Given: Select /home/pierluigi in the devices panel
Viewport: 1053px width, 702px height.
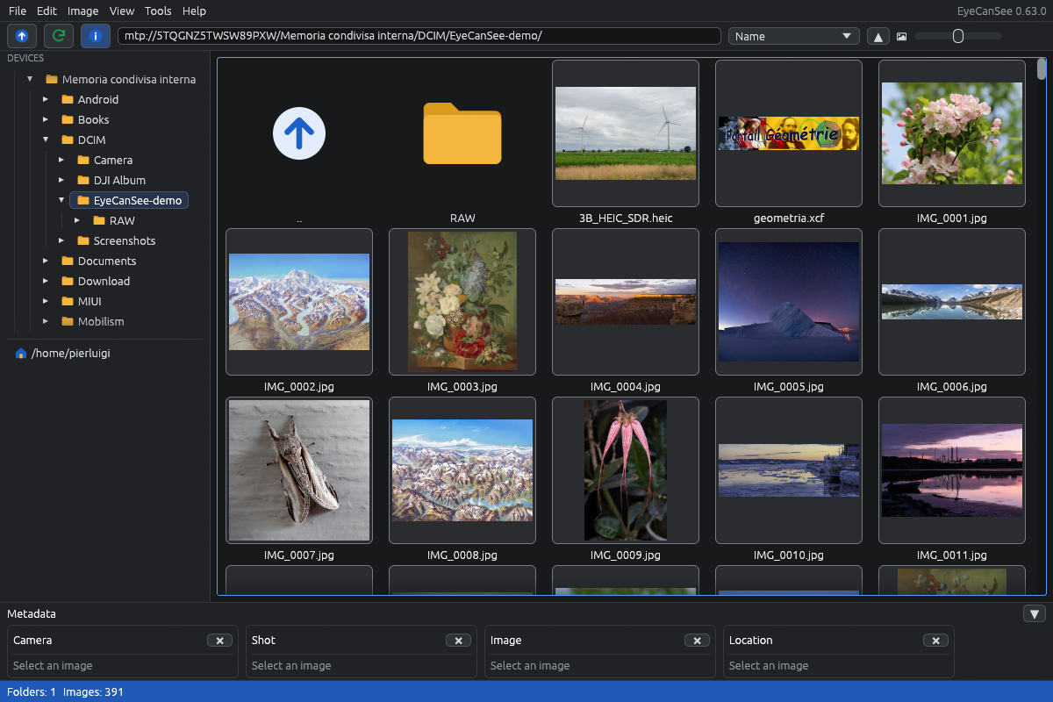Looking at the screenshot, I should (70, 353).
